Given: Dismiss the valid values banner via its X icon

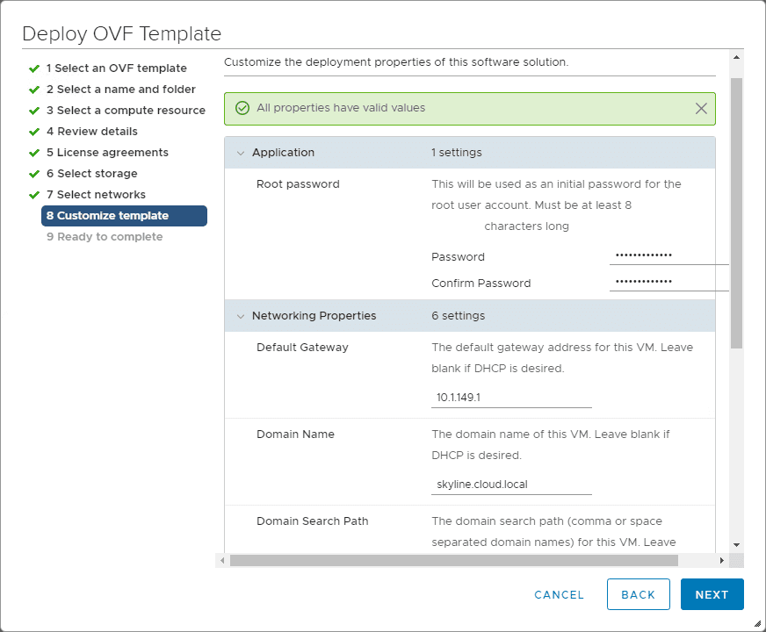Looking at the screenshot, I should (701, 108).
